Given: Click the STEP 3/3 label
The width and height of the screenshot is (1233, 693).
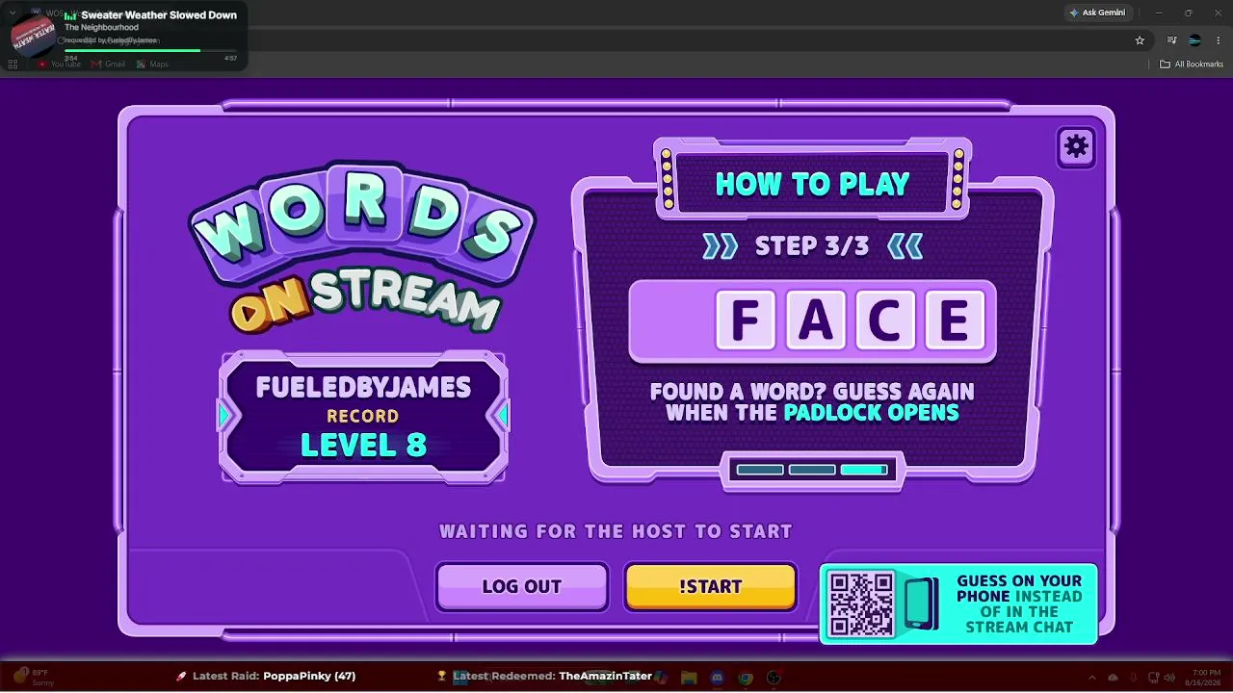Looking at the screenshot, I should [812, 246].
